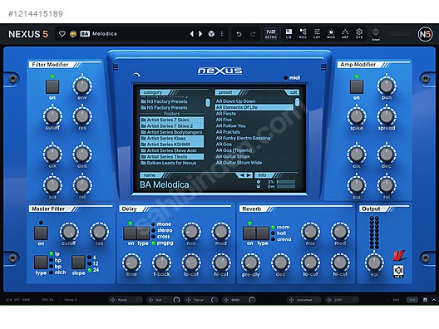Click the Master Filter slope button
439x329 pixels.
[x=78, y=263]
